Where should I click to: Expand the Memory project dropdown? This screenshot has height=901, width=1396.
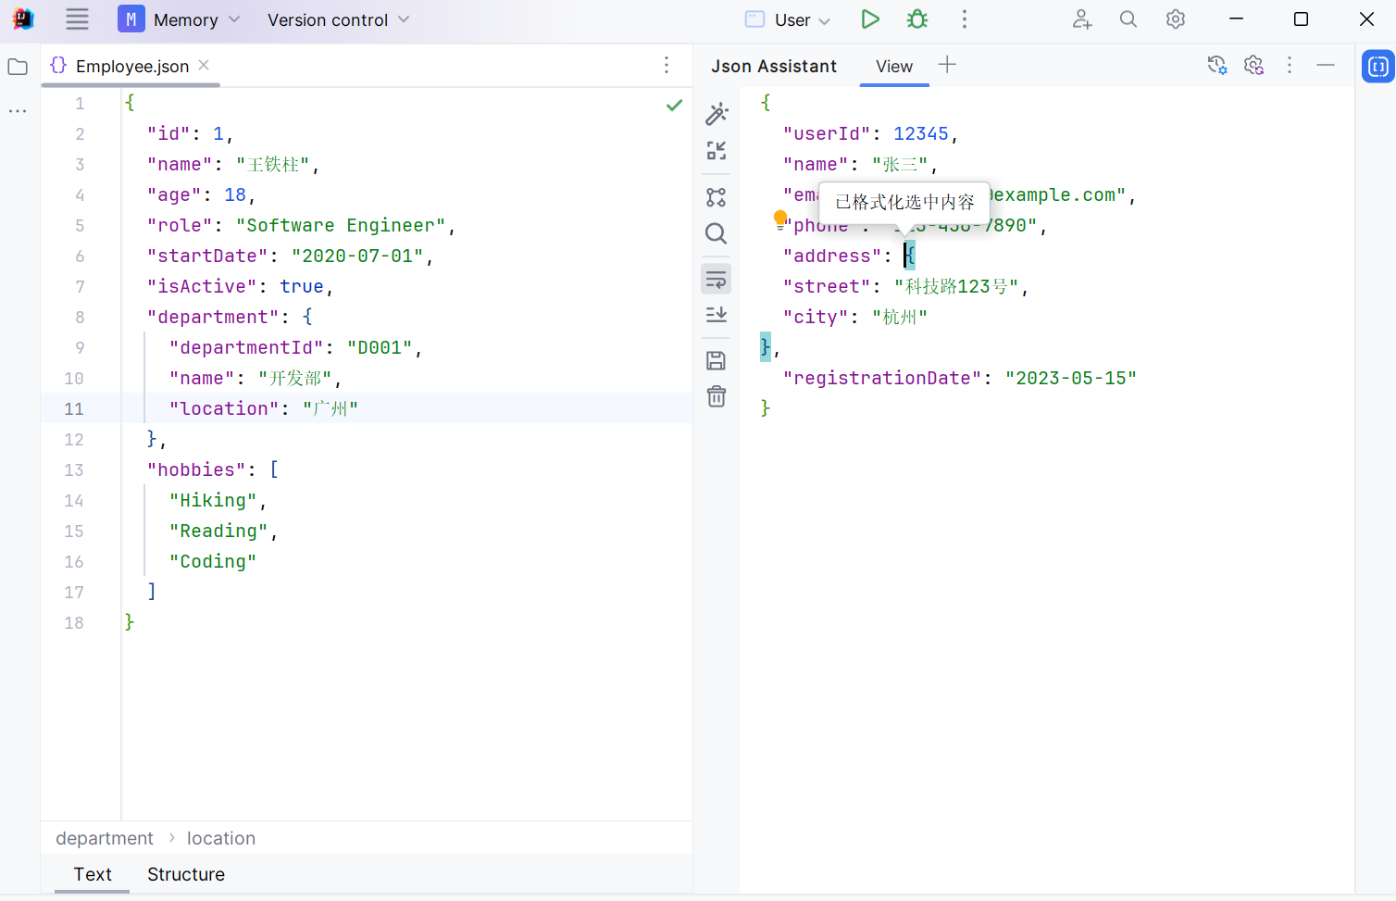pos(181,19)
